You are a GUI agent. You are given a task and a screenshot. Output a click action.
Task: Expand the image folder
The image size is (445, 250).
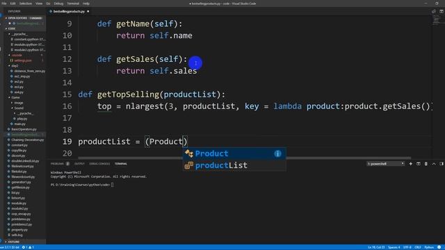pyautogui.click(x=19, y=103)
